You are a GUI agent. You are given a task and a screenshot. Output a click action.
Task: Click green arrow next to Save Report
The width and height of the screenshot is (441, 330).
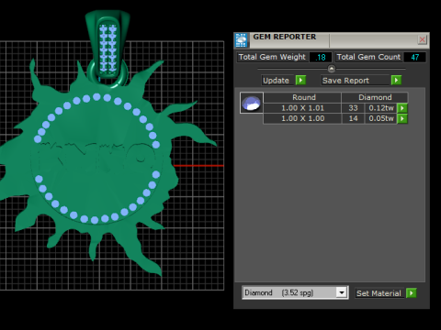pyautogui.click(x=396, y=80)
